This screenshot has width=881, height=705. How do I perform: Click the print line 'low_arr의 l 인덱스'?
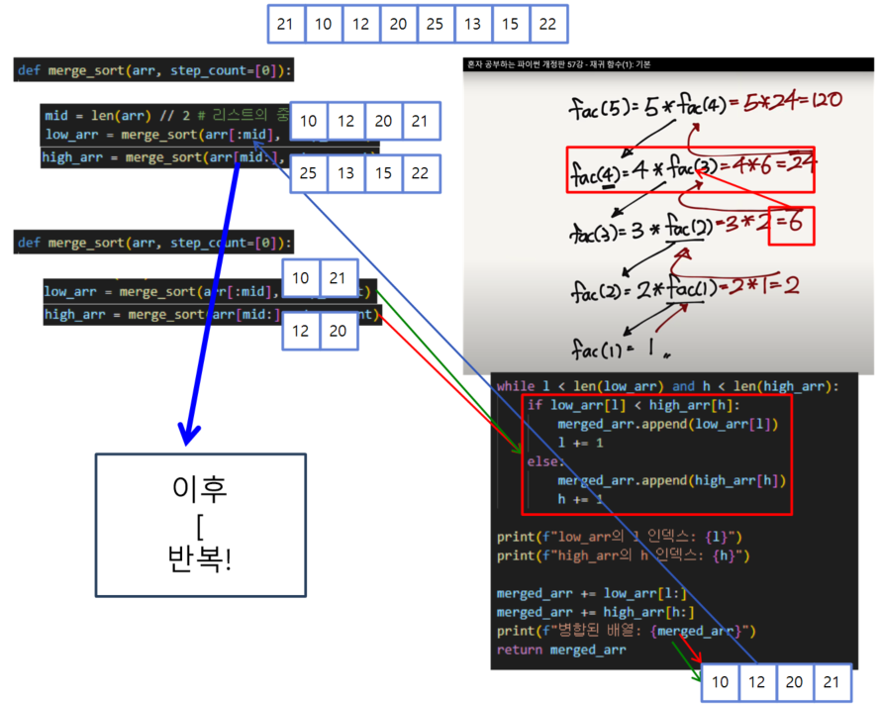point(619,537)
